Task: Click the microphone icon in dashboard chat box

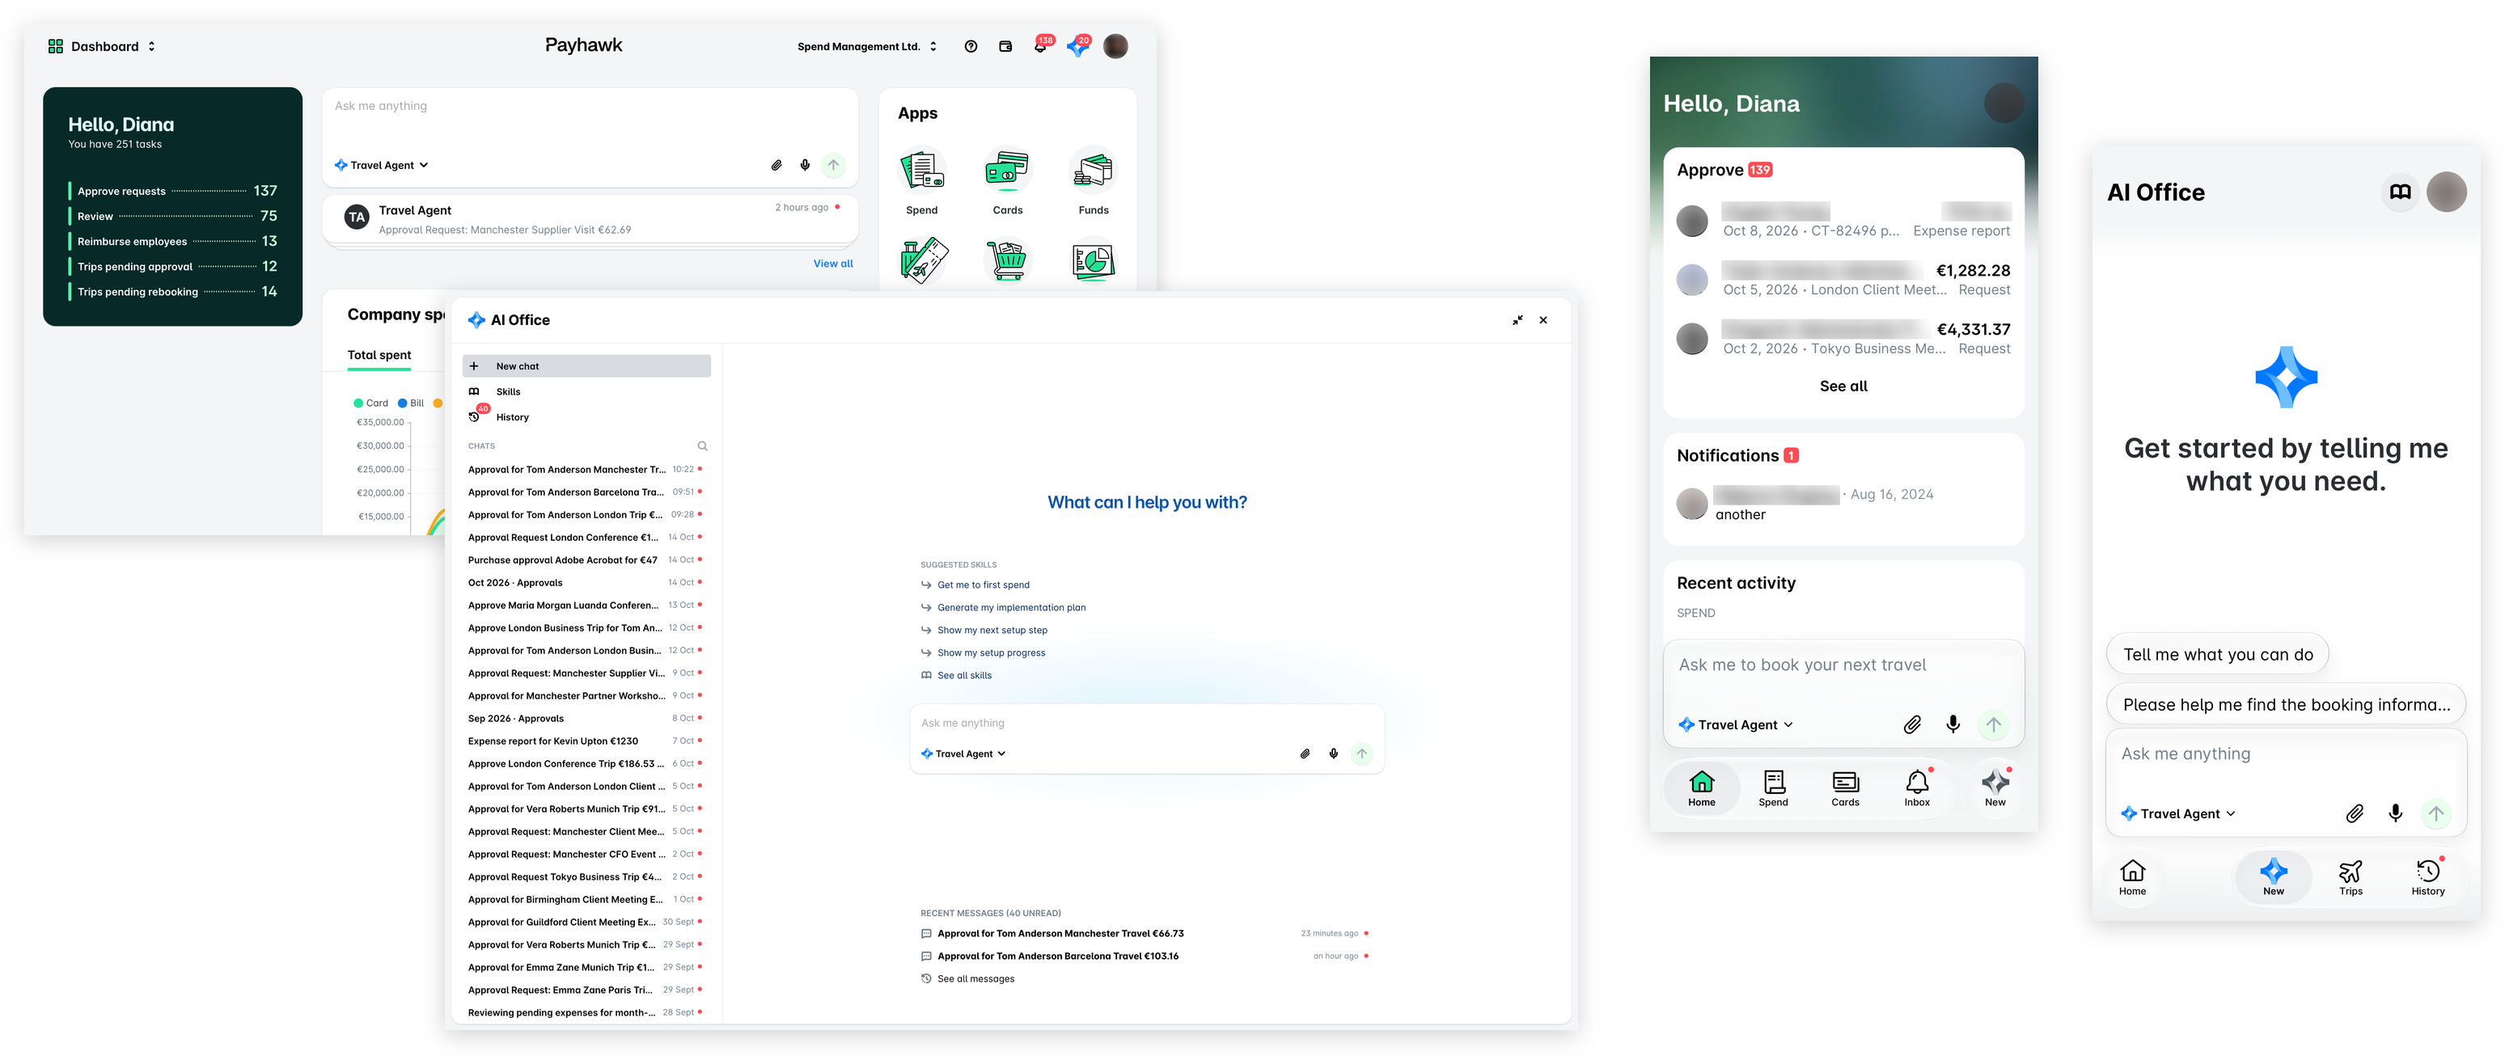Action: (805, 165)
